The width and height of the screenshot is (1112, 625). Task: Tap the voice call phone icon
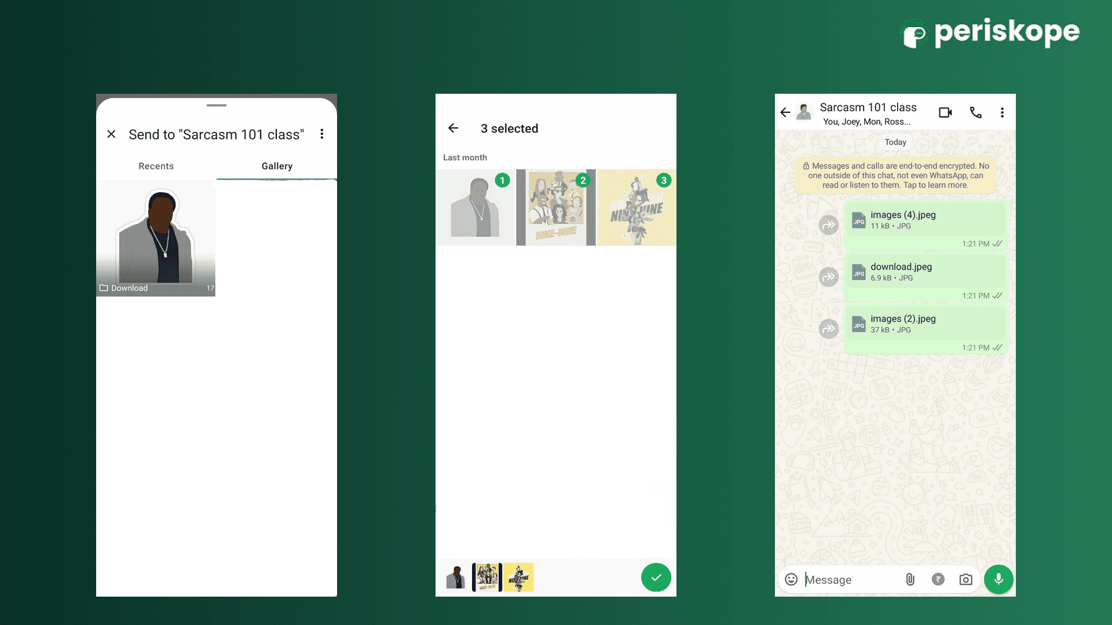pyautogui.click(x=975, y=112)
